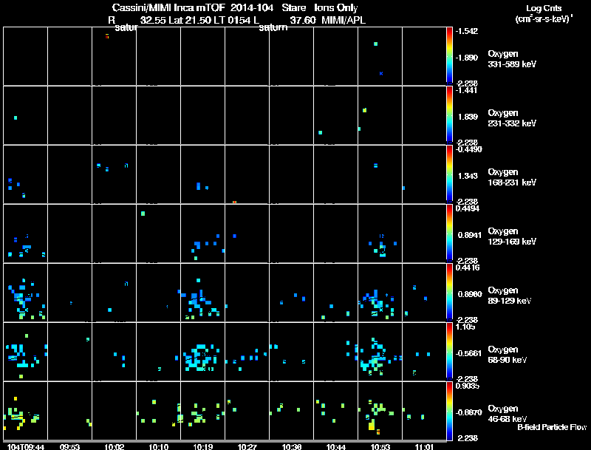Click the 10:19 time axis label
Image resolution: width=591 pixels, height=450 pixels.
[x=203, y=447]
